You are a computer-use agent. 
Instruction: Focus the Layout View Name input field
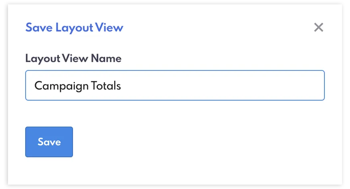pos(175,85)
